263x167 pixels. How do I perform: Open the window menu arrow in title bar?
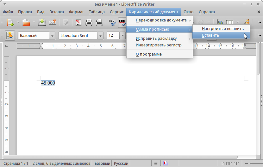[5, 4]
